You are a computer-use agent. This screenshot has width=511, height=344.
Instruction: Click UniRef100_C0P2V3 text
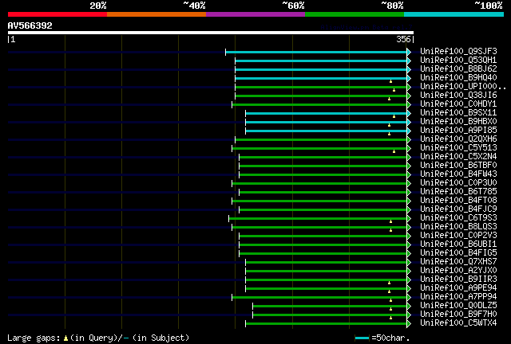coord(458,236)
